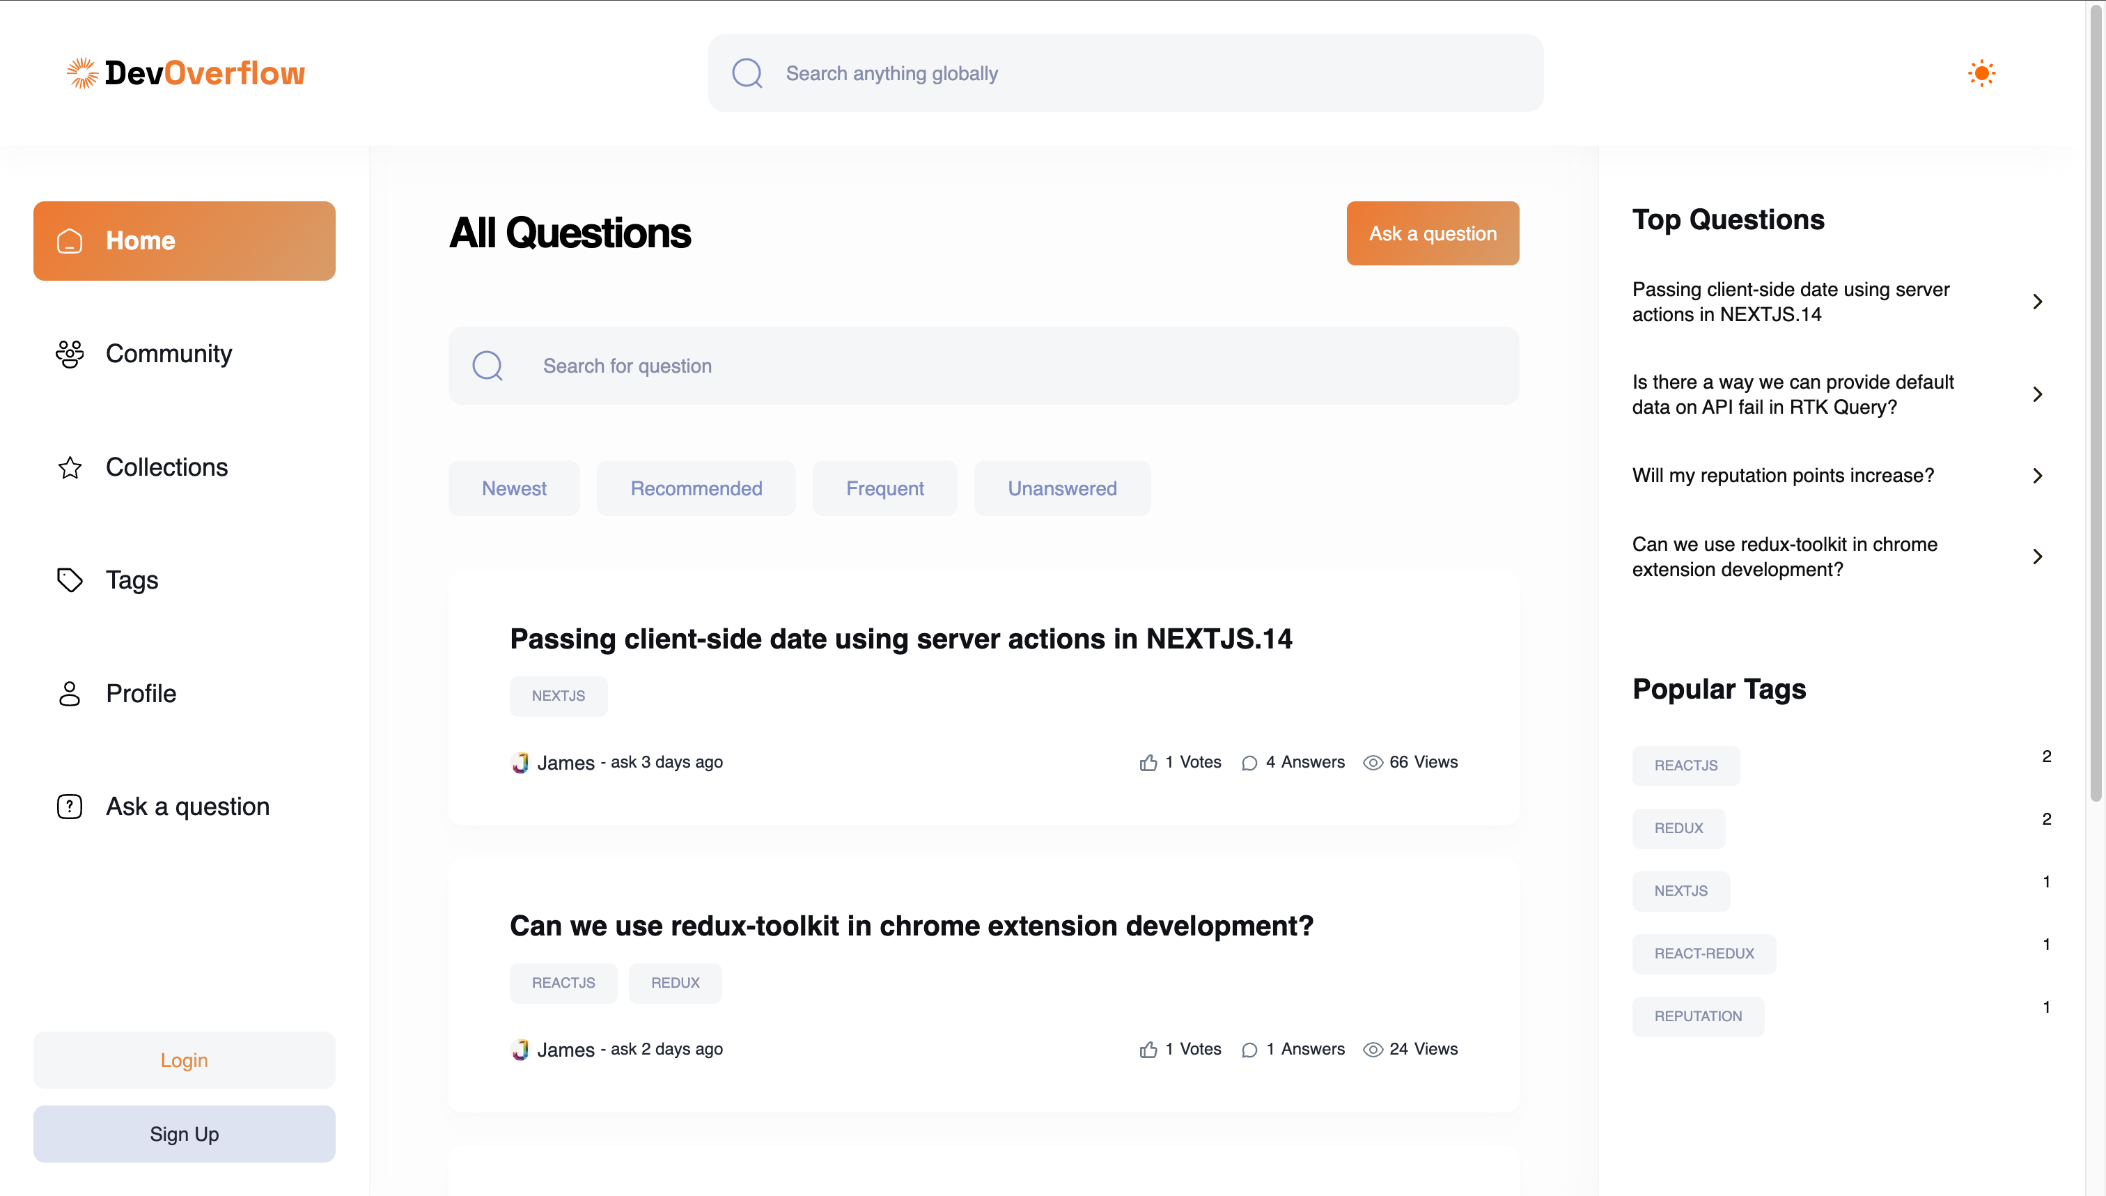Click REDUX tag on redux-toolkit question card
Screen dimensions: 2106x1196
click(x=675, y=984)
